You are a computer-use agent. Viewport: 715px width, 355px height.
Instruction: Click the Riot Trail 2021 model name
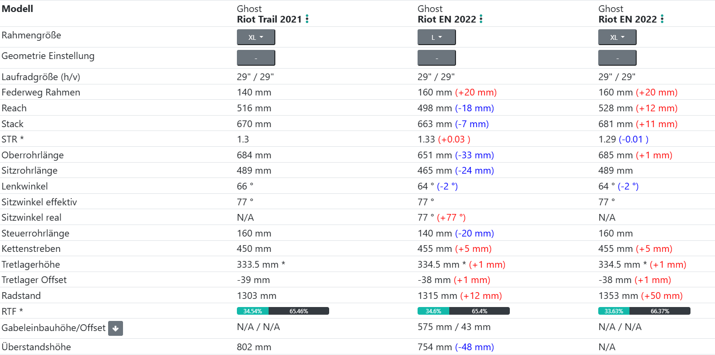pos(269,19)
